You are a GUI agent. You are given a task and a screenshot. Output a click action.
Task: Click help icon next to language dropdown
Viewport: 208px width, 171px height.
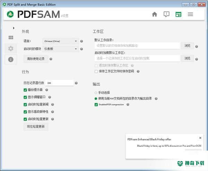coord(81,41)
